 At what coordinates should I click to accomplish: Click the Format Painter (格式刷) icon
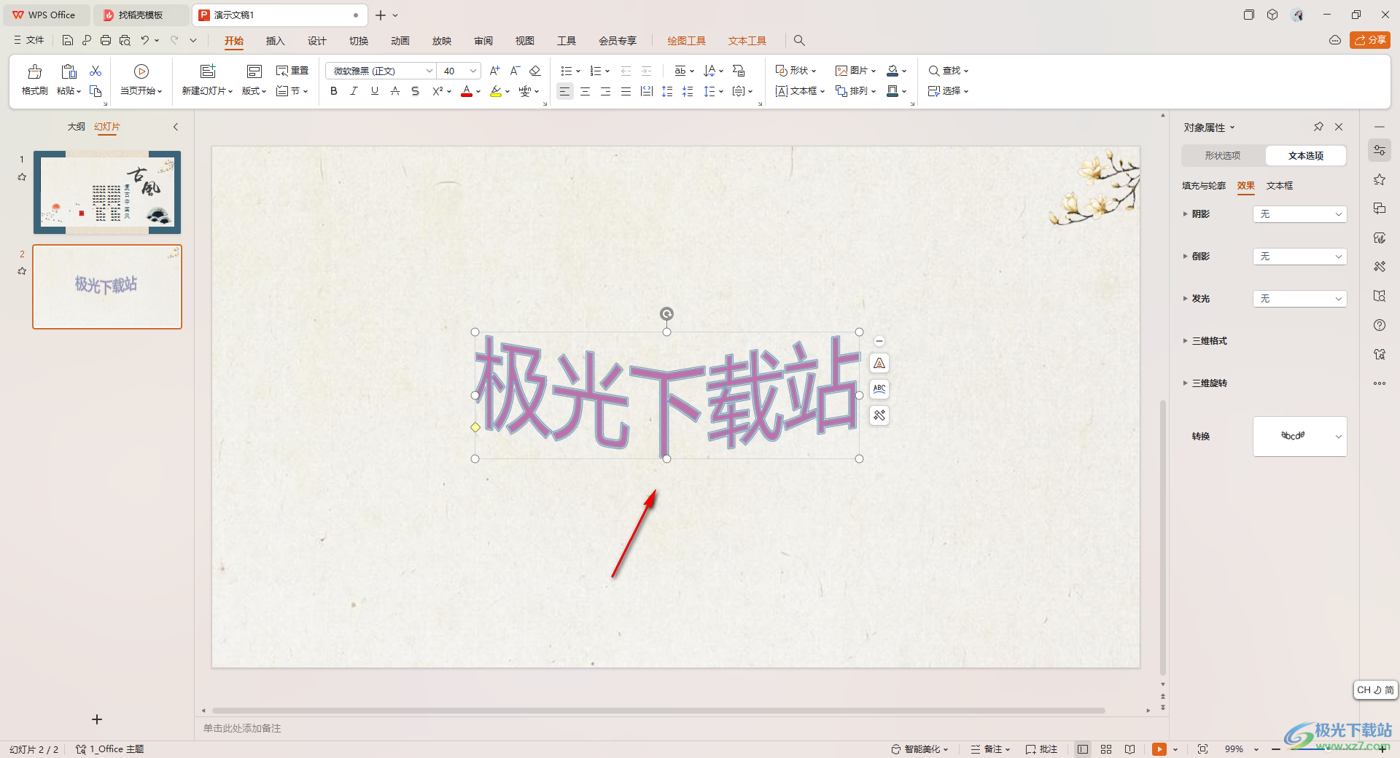34,71
